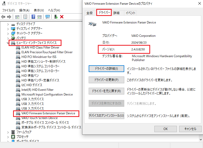Click the date value 2024/08/23

click(x=139, y=43)
